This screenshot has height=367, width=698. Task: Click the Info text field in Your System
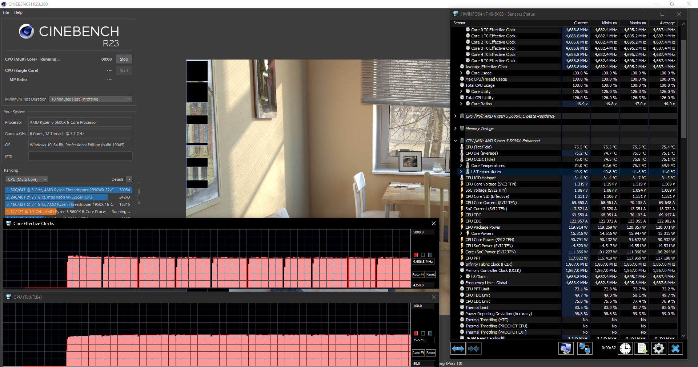point(80,156)
